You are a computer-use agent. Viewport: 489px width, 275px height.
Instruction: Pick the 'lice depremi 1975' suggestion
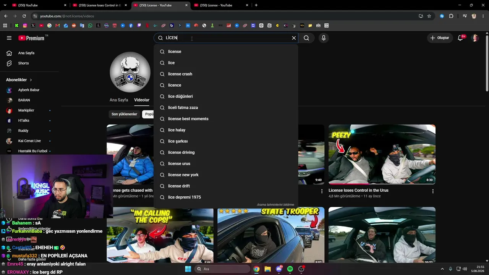[x=226, y=197]
